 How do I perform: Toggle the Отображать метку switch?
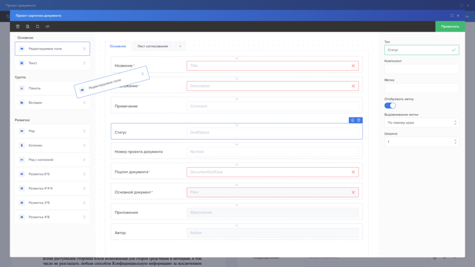390,106
